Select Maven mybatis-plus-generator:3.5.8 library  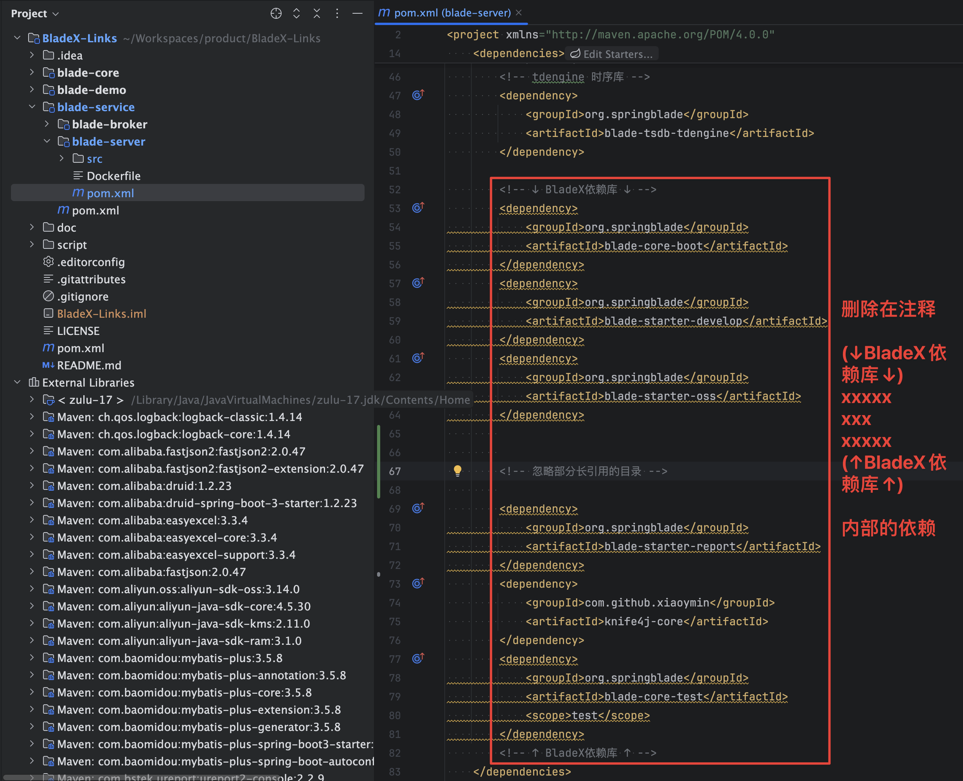199,727
